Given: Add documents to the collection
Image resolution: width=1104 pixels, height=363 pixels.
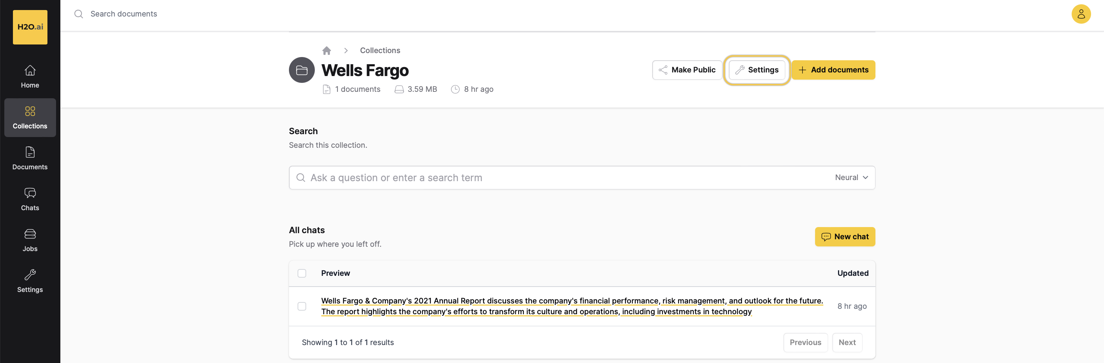Looking at the screenshot, I should coord(833,70).
